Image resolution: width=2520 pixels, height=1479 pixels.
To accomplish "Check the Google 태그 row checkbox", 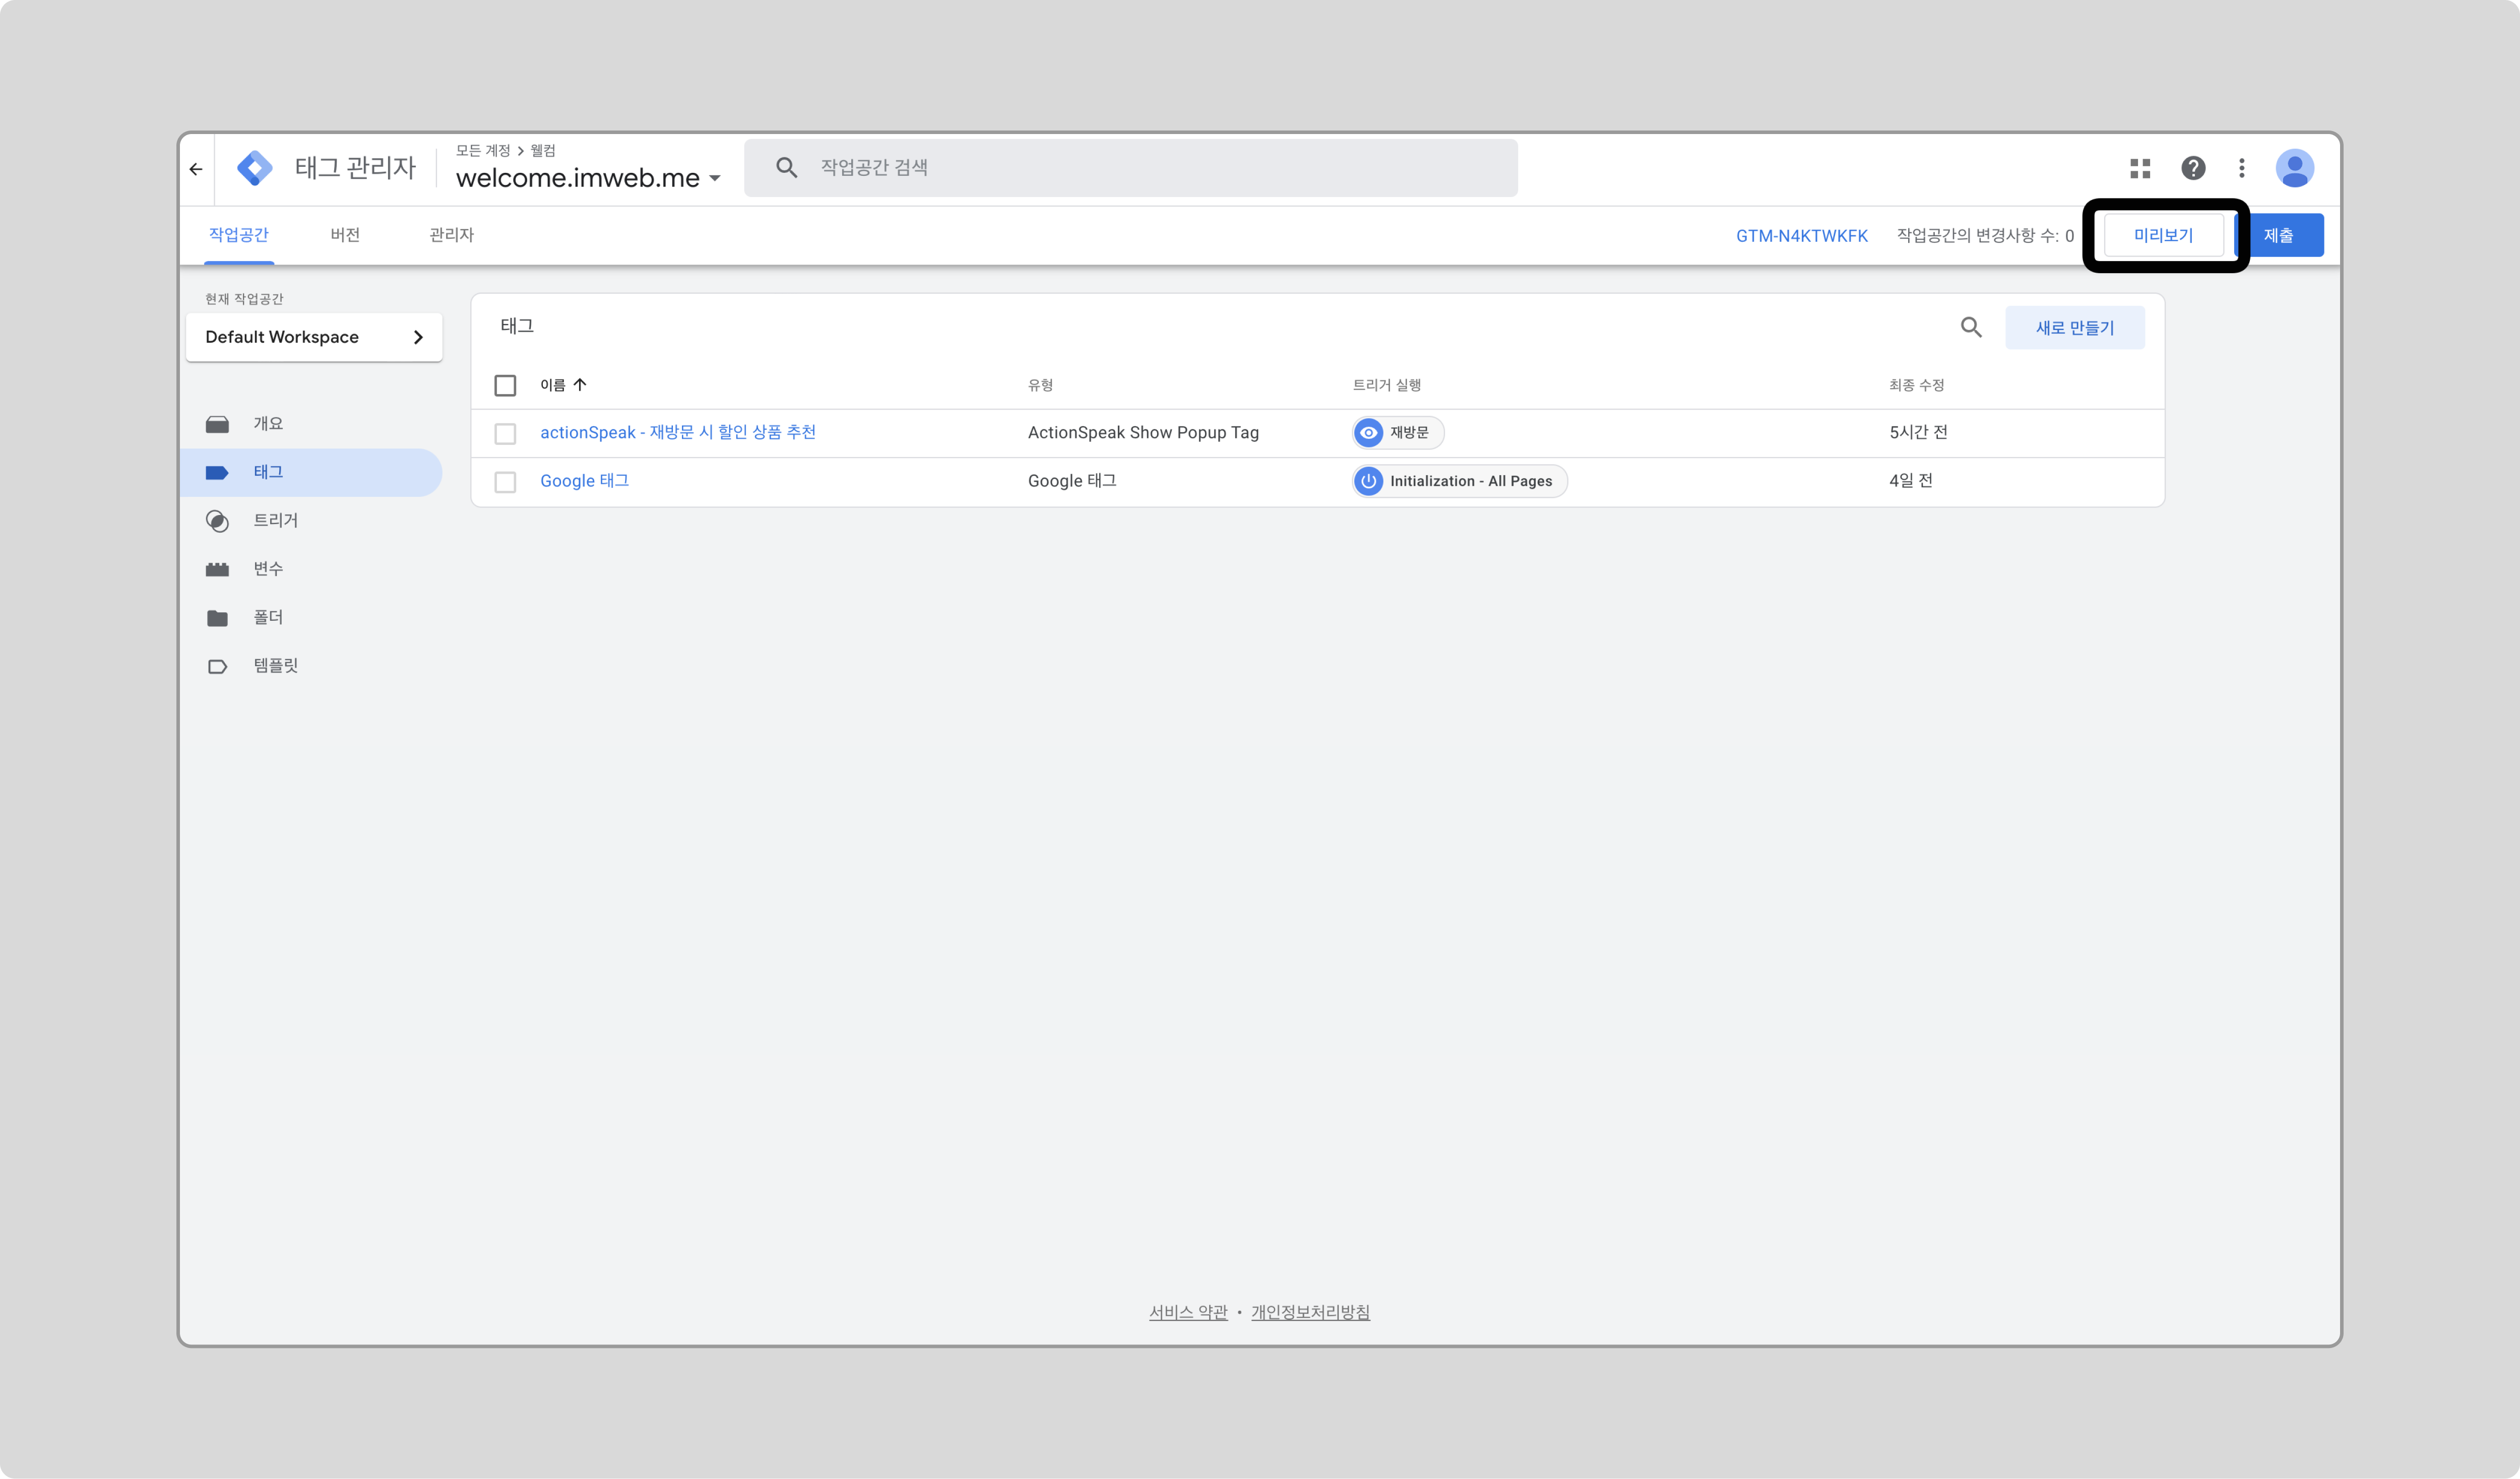I will pyautogui.click(x=505, y=482).
